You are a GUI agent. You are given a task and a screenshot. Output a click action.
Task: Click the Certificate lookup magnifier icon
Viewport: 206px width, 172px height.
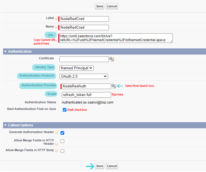click(x=112, y=59)
